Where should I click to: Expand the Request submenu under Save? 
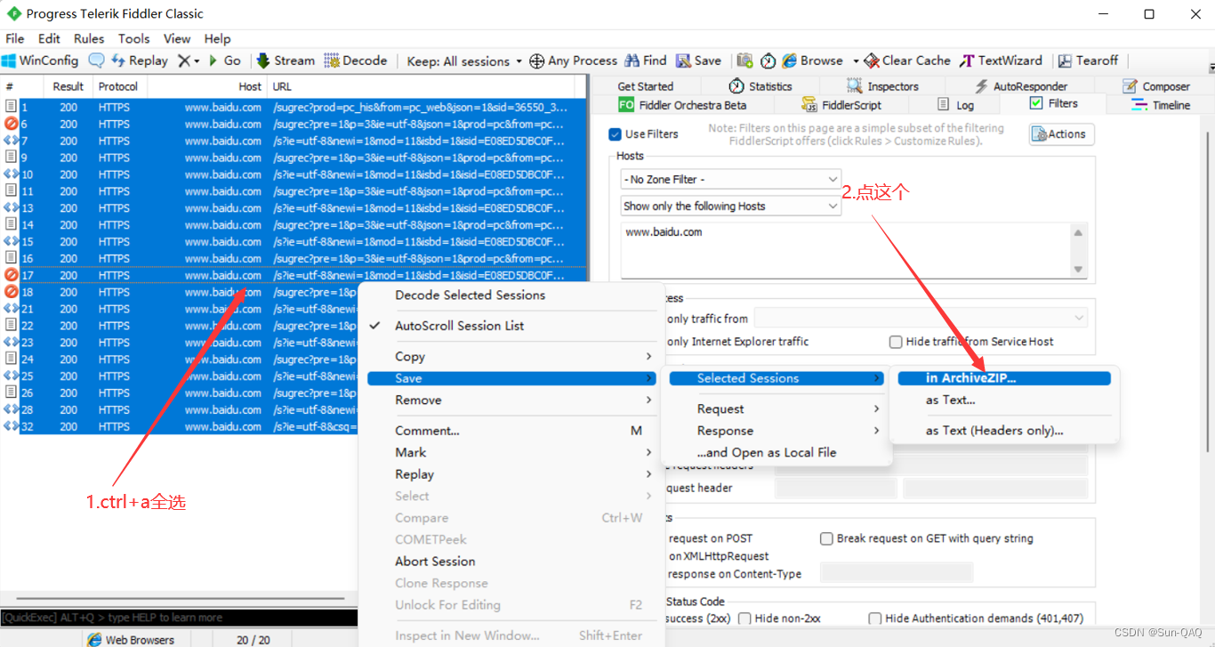[778, 409]
